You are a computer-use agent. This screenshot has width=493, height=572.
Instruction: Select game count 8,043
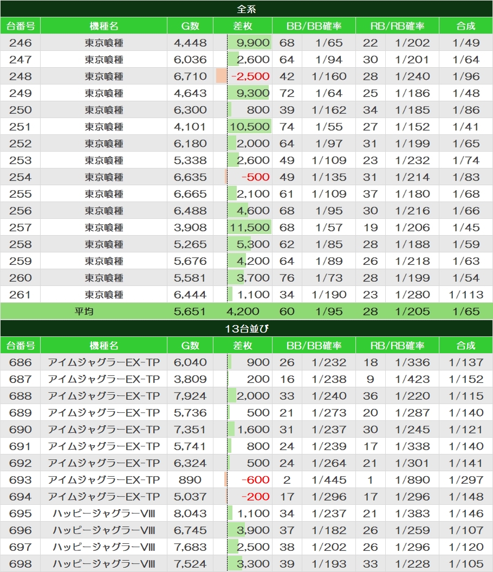[190, 513]
